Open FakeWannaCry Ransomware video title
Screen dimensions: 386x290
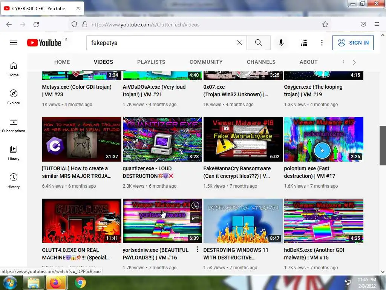tap(237, 172)
